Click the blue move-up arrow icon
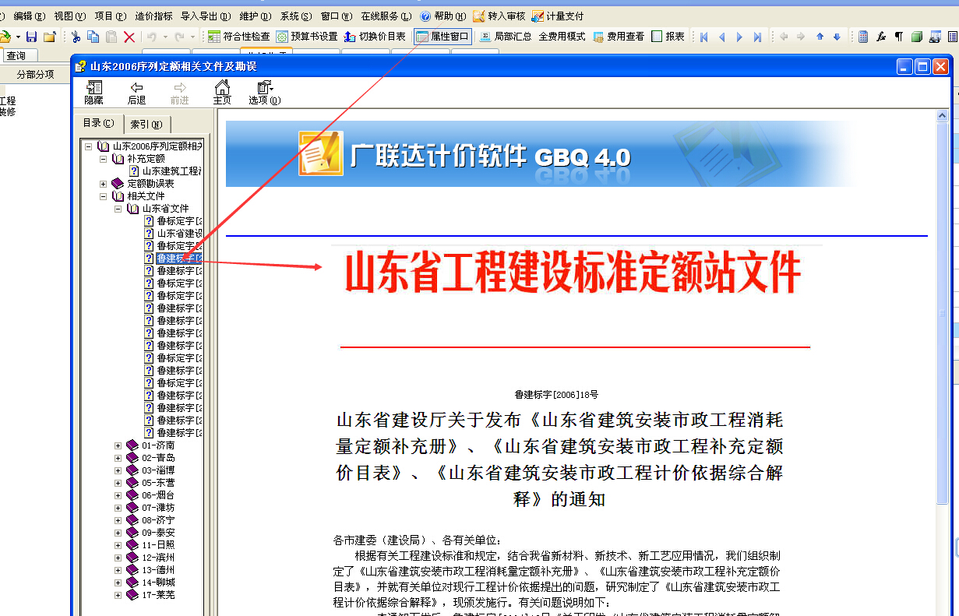 click(x=820, y=37)
